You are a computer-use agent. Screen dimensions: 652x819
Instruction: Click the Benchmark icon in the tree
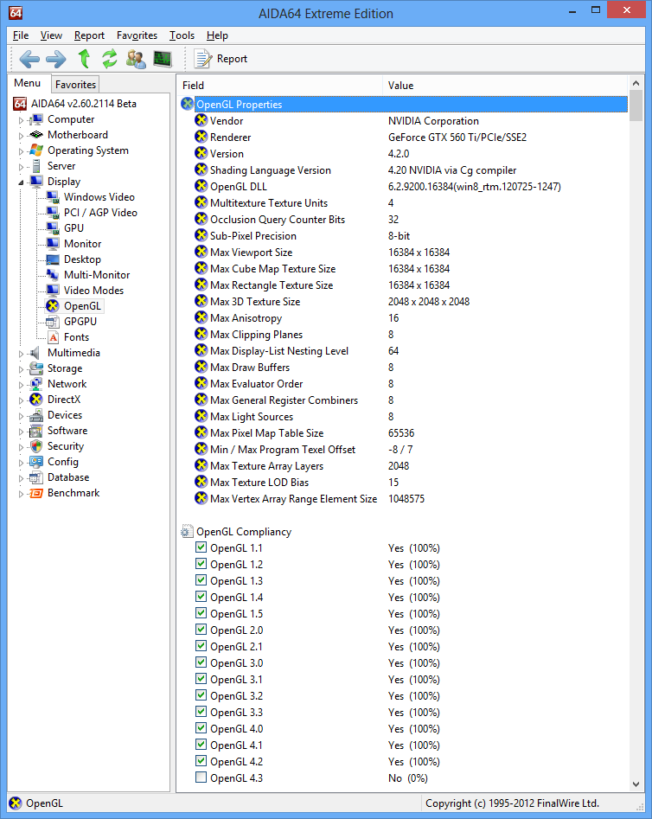point(36,493)
